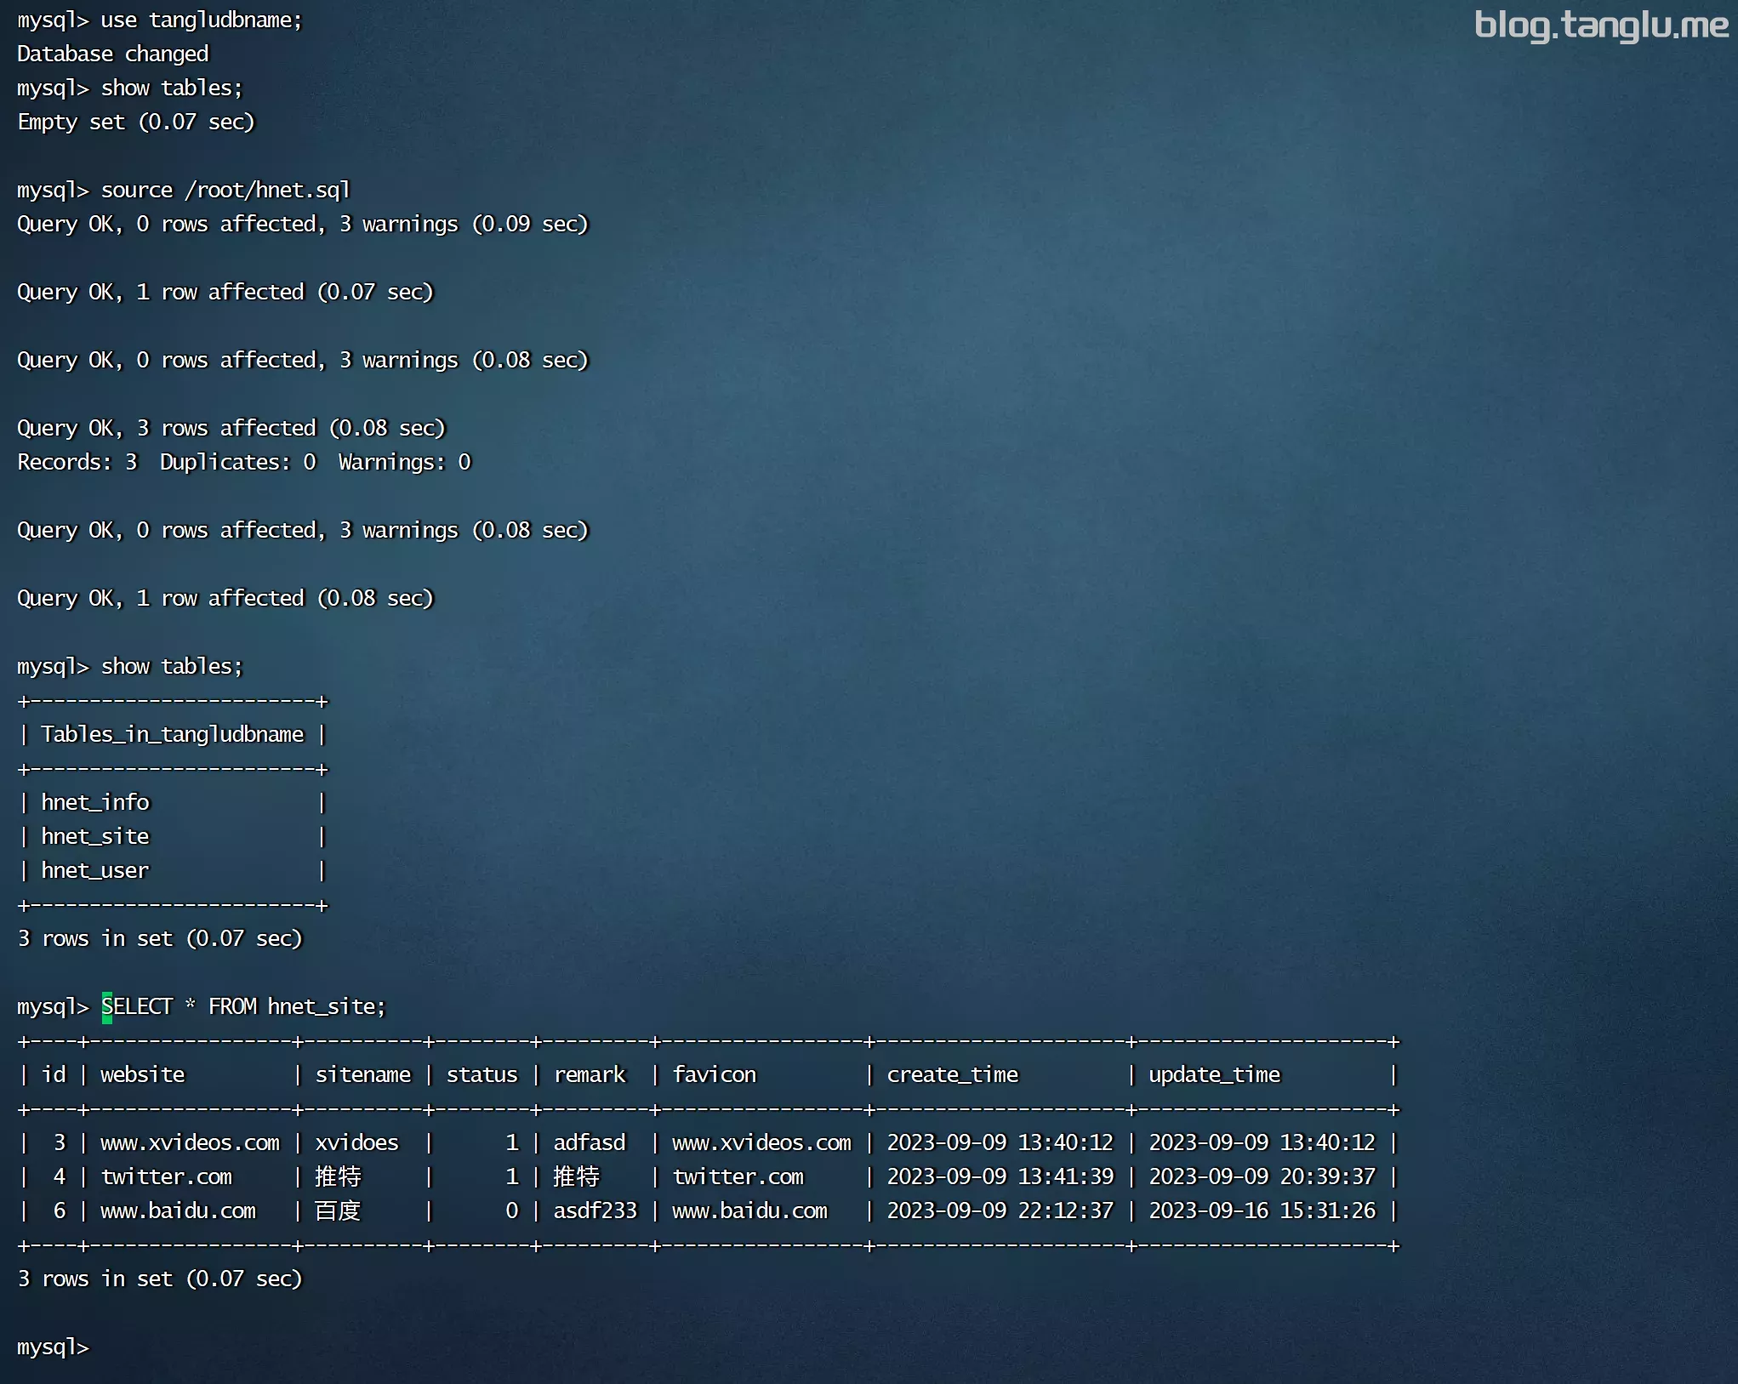This screenshot has height=1384, width=1738.
Task: Click 'Records: 3 Duplicates: 0 Warnings: 0' line
Action: coord(244,463)
